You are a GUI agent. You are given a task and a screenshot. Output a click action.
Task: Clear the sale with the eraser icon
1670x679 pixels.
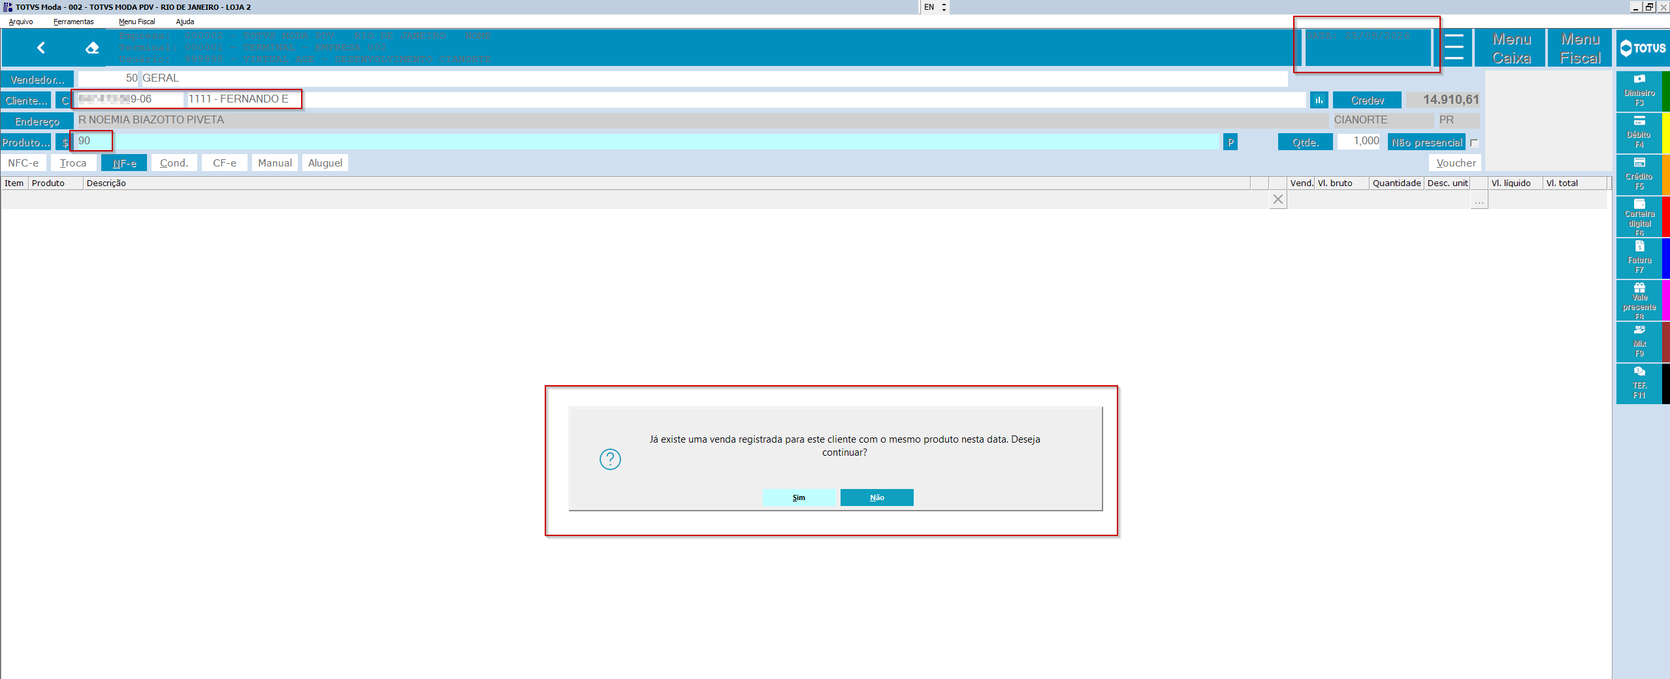tap(92, 48)
